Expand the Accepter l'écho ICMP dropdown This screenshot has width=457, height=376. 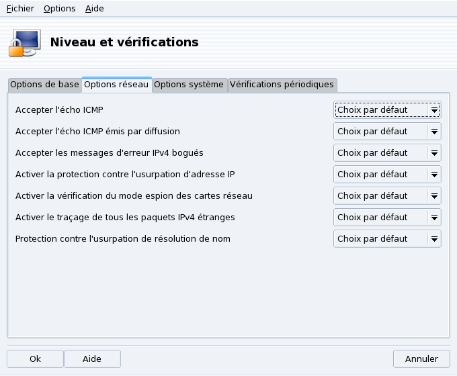pyautogui.click(x=387, y=109)
